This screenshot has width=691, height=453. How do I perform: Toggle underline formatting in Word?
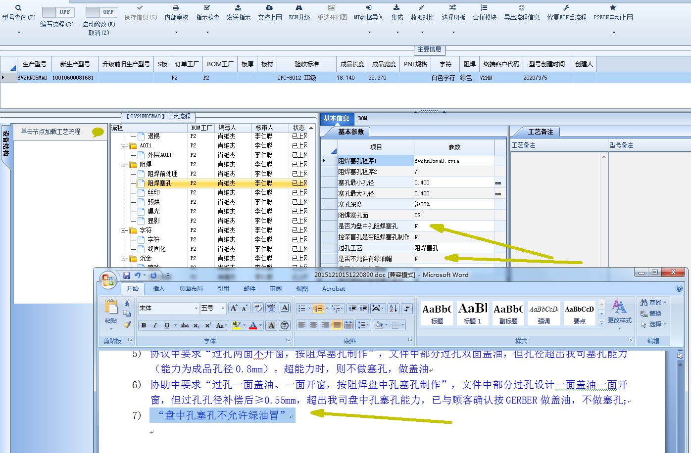click(x=167, y=325)
